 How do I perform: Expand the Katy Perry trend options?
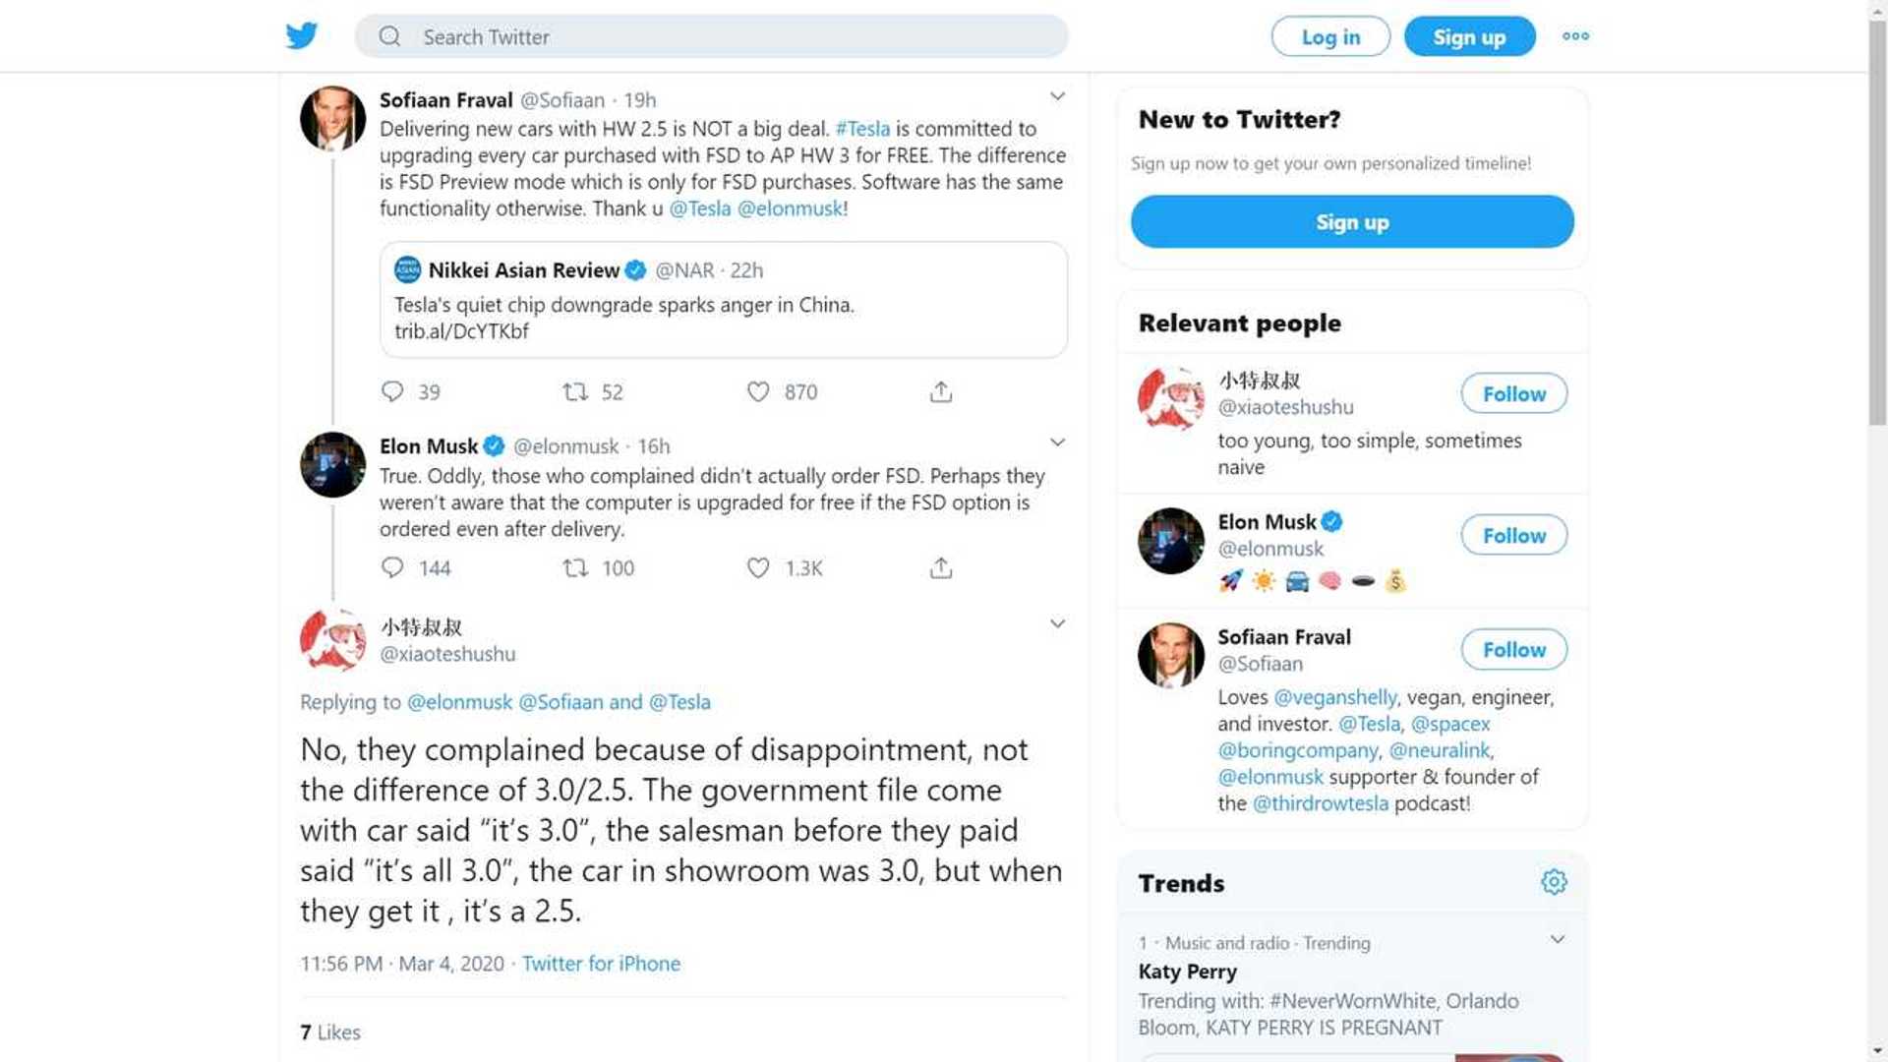click(x=1558, y=939)
